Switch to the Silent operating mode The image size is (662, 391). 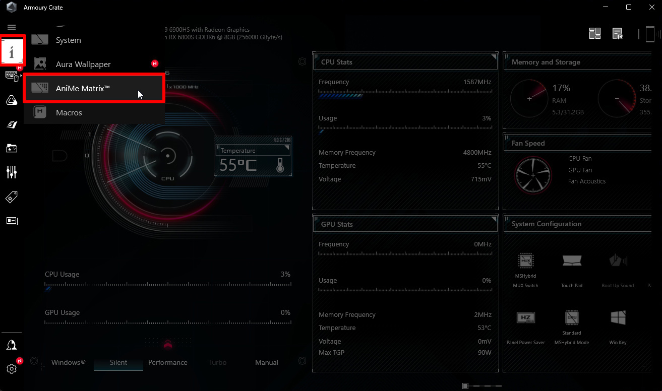click(x=118, y=362)
